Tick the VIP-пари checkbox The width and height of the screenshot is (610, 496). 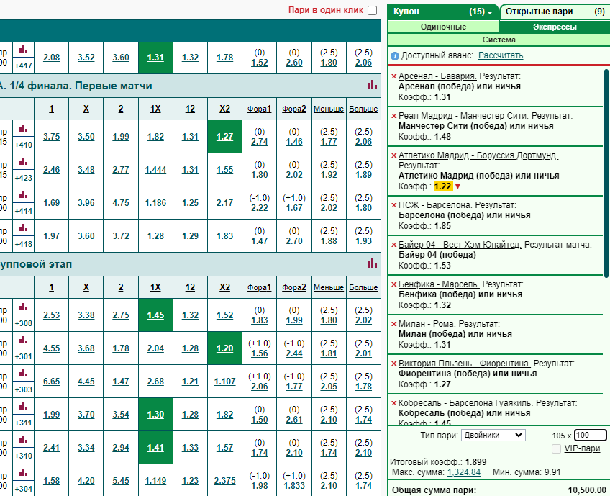coord(556,449)
